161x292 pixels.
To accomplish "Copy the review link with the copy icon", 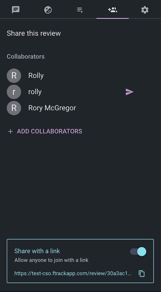I will tap(142, 273).
